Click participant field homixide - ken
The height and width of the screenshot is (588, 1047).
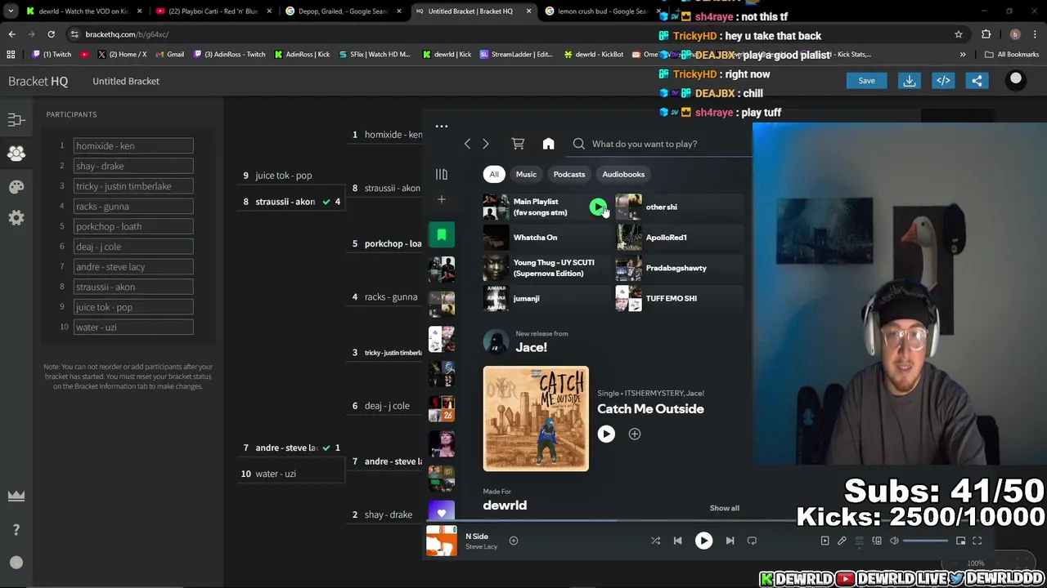[x=133, y=146]
